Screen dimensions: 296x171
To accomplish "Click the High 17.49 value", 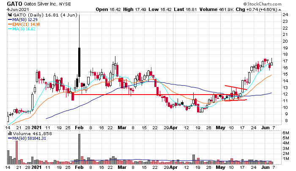I will (134, 9).
